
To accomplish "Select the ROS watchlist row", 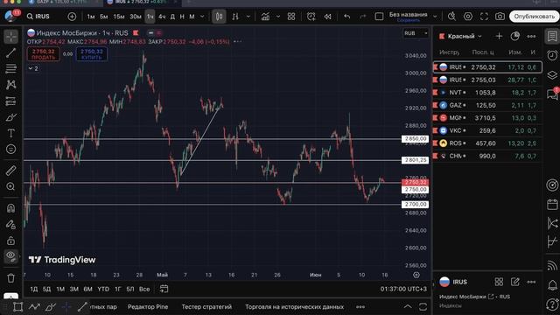I will point(487,143).
